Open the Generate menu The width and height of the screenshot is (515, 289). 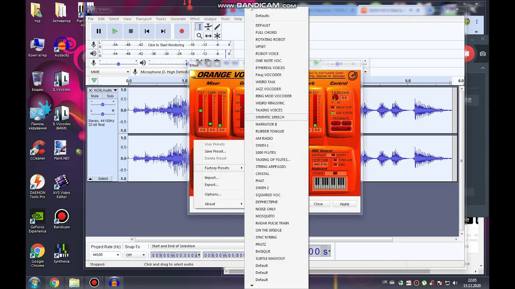coord(178,19)
